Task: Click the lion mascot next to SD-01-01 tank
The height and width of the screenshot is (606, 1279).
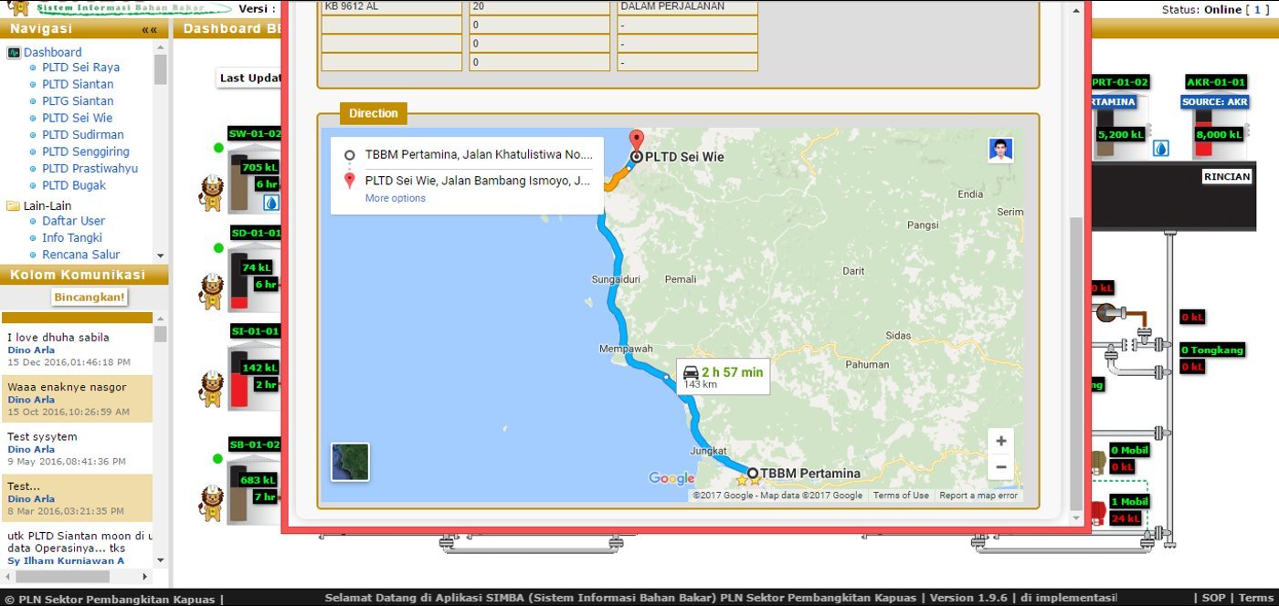Action: tap(212, 291)
